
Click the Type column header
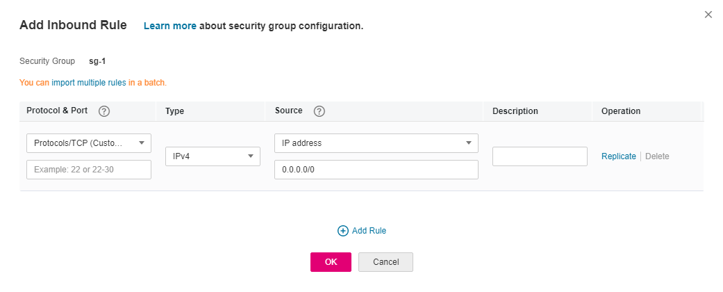(175, 111)
